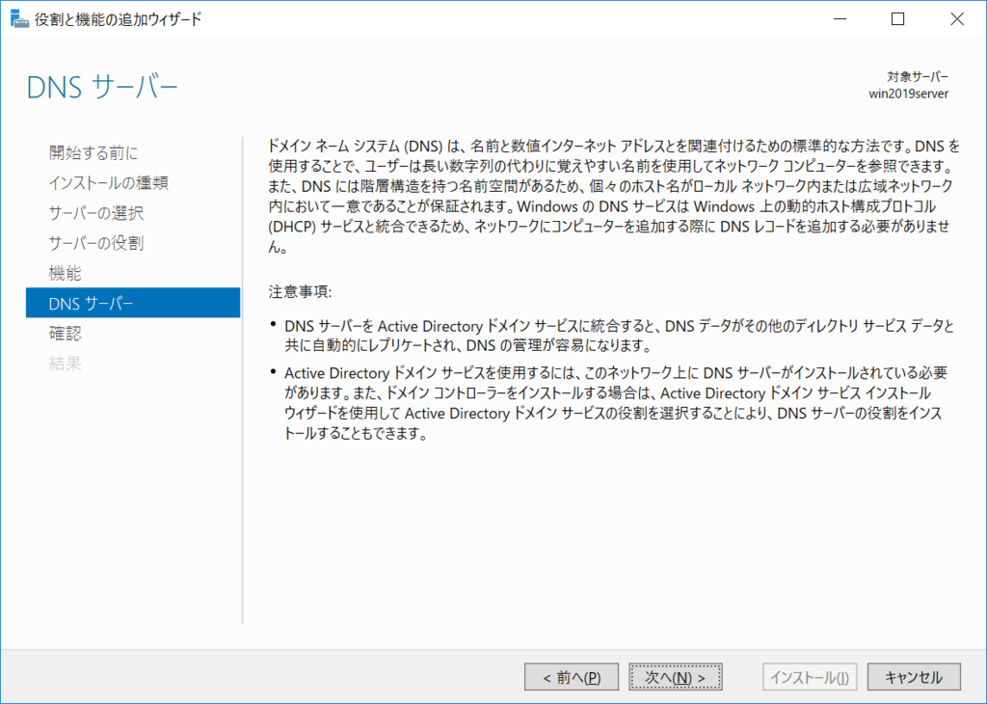
Task: Click the note starting DNS サーバーを Active Directory
Action: (x=620, y=336)
